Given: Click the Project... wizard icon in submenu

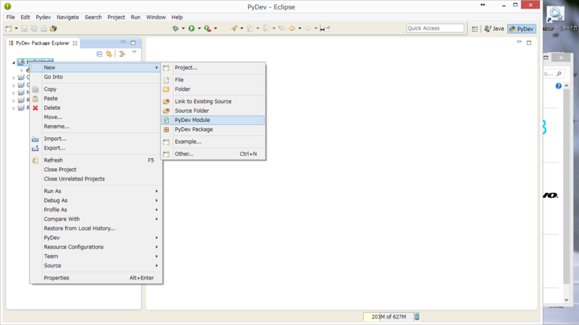Looking at the screenshot, I should [166, 68].
